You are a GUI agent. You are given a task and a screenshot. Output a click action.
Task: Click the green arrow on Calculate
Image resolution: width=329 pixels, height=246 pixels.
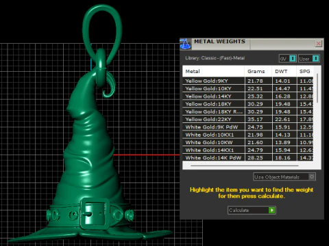[271, 210]
